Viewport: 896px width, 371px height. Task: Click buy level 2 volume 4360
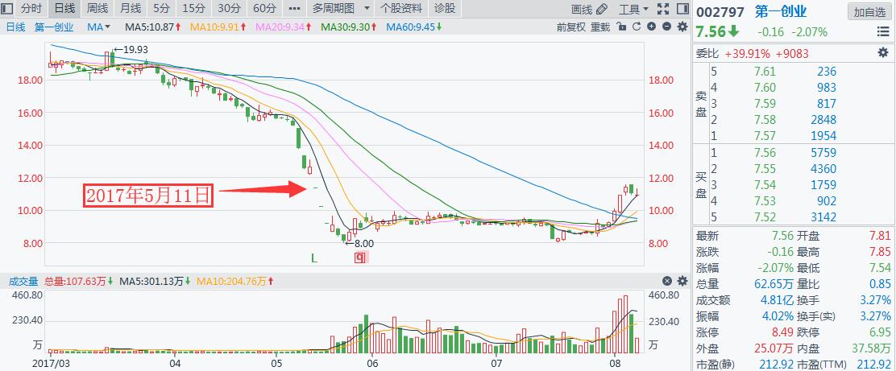pyautogui.click(x=823, y=169)
